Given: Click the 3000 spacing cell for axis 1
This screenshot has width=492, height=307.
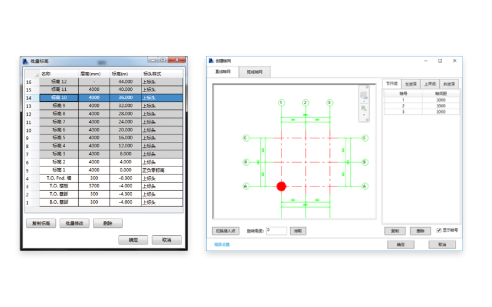Looking at the screenshot, I should pyautogui.click(x=441, y=100).
